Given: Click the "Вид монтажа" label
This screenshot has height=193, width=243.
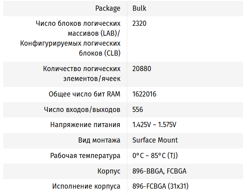Looking at the screenshot, I should coord(99,140).
